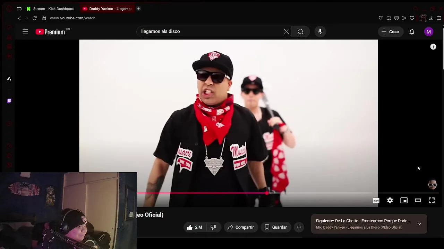The image size is (444, 249).
Task: Clear the search text with X
Action: point(287,31)
